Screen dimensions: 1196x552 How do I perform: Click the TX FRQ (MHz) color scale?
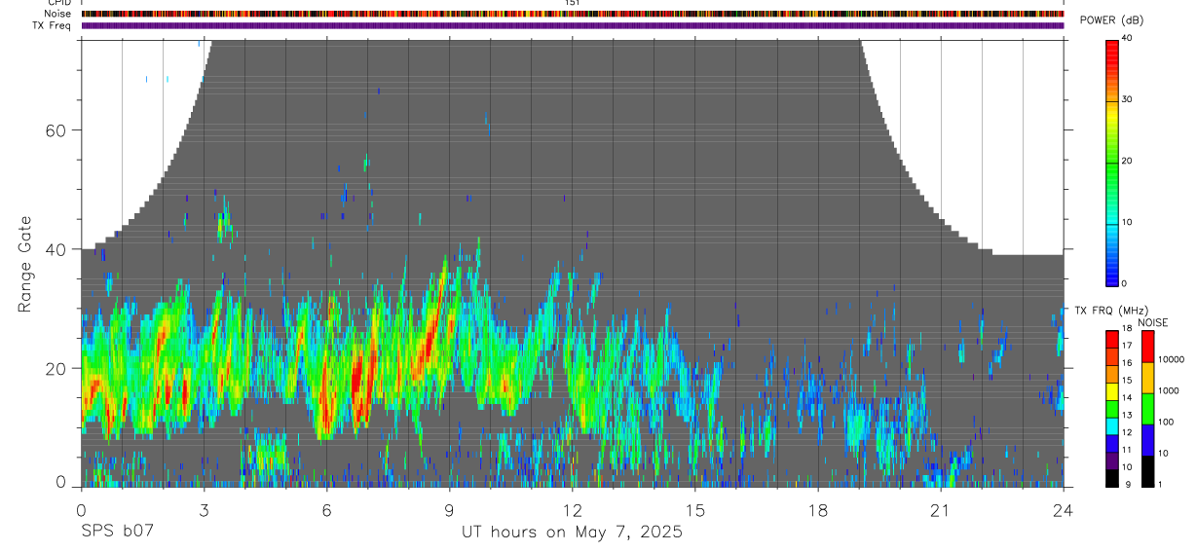(1111, 408)
